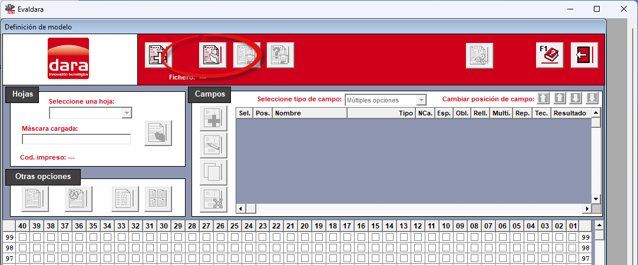638x265 pixels.
Task: Click the duplicate field copy icon in Campos
Action: [214, 173]
